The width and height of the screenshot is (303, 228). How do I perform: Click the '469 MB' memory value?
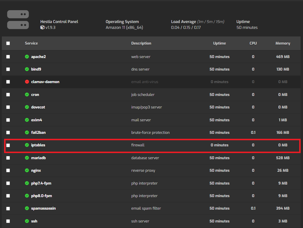point(283,57)
